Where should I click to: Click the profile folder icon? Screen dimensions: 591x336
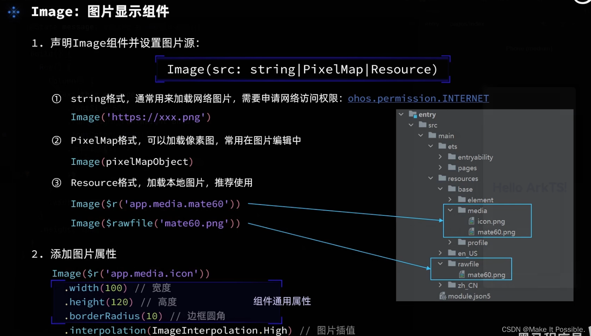462,242
